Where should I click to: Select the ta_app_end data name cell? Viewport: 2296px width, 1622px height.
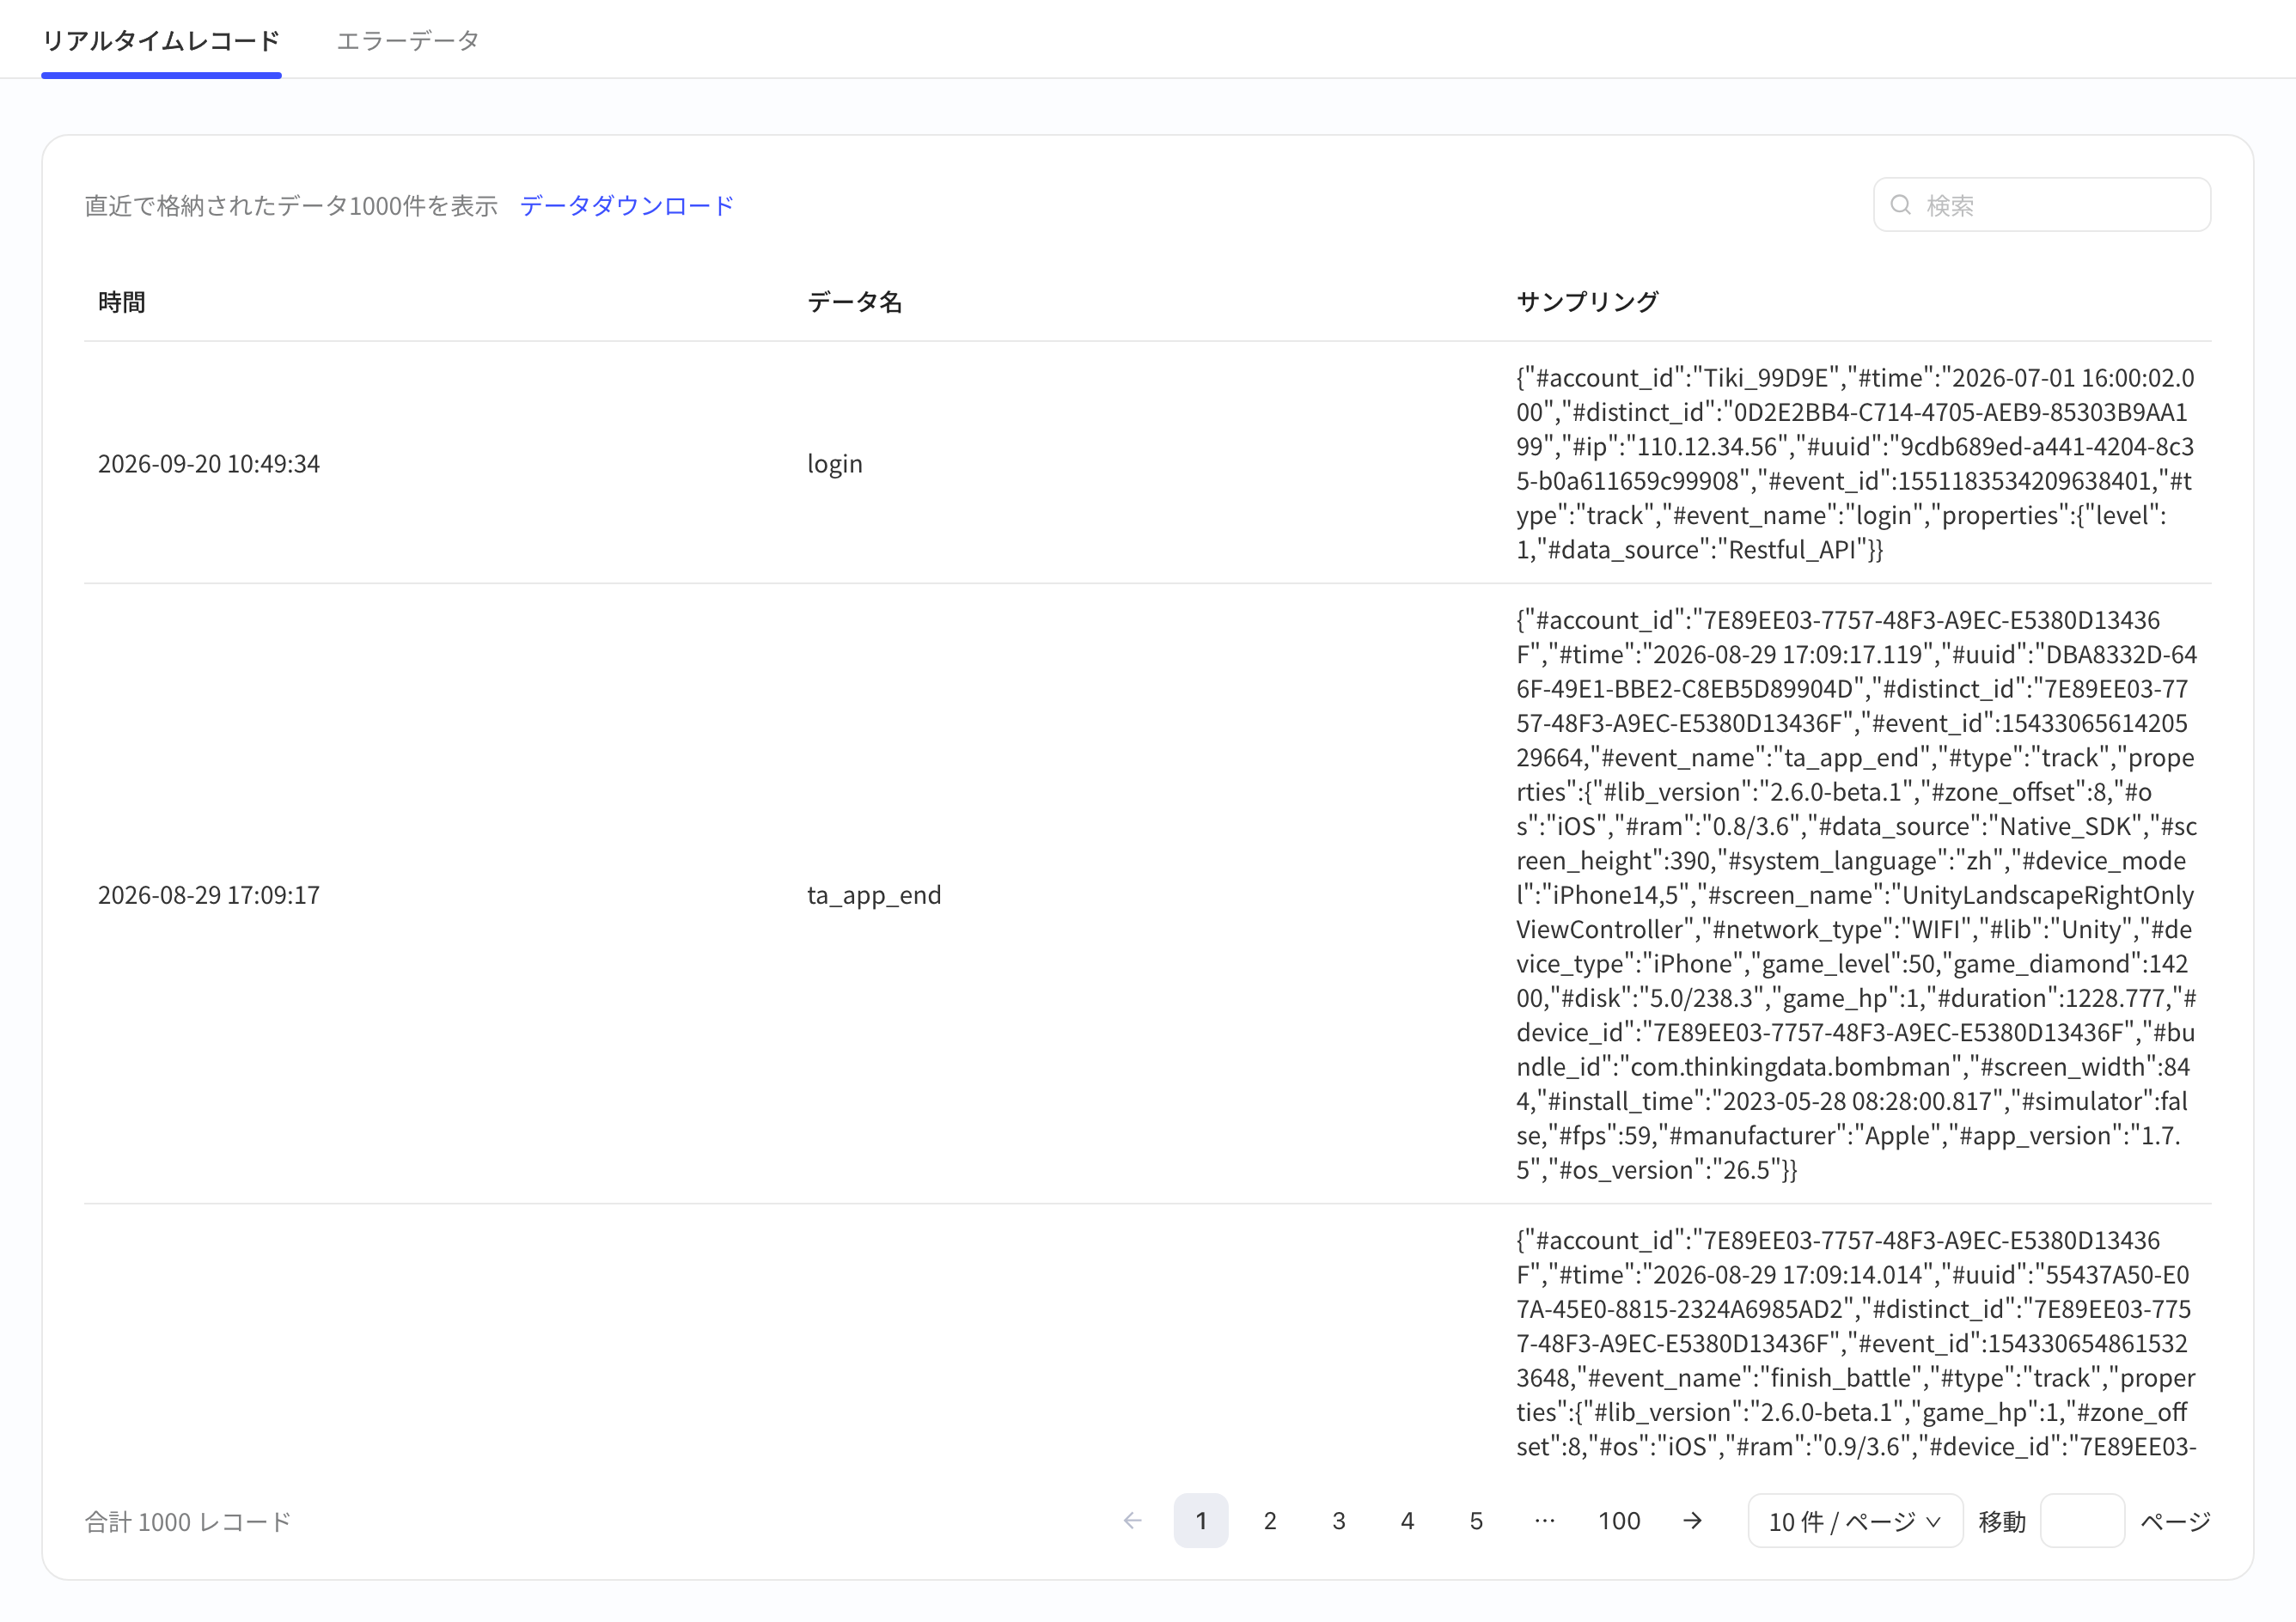click(874, 895)
